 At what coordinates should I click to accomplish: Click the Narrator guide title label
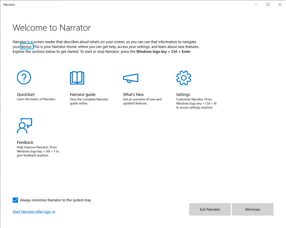(83, 94)
